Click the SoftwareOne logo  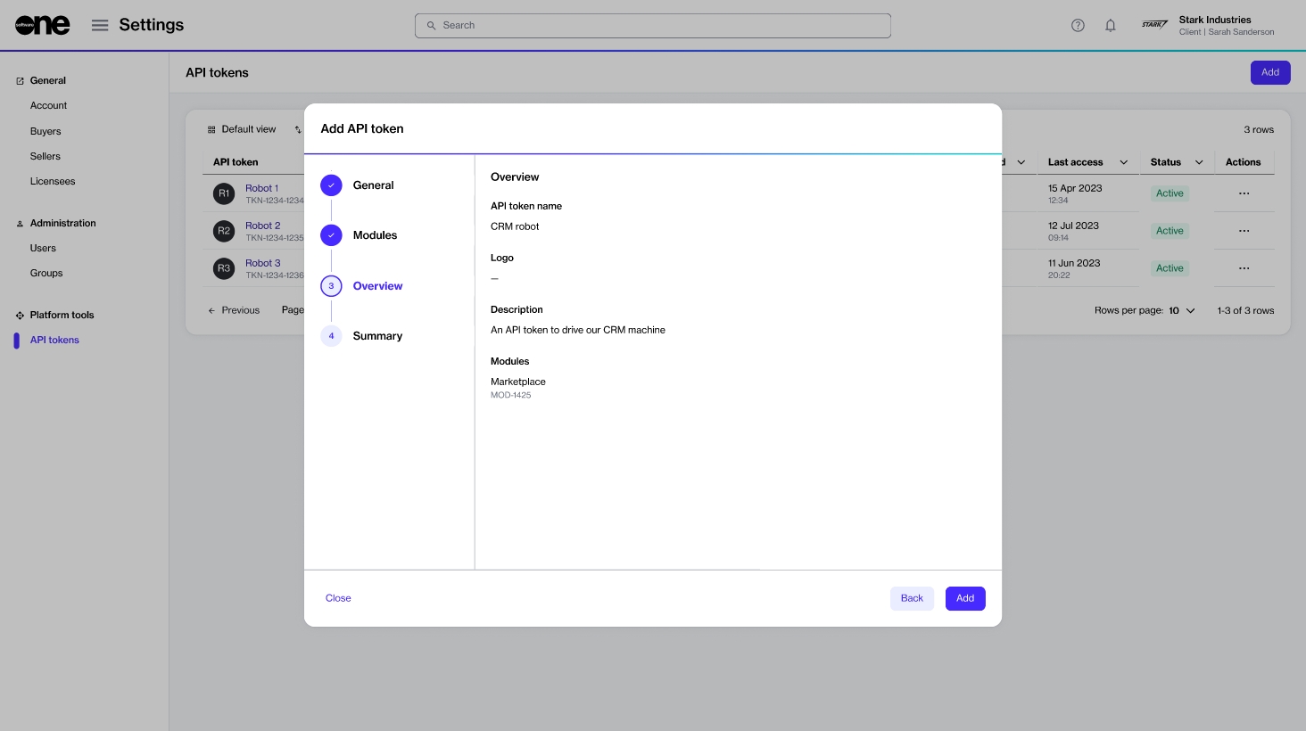(42, 26)
